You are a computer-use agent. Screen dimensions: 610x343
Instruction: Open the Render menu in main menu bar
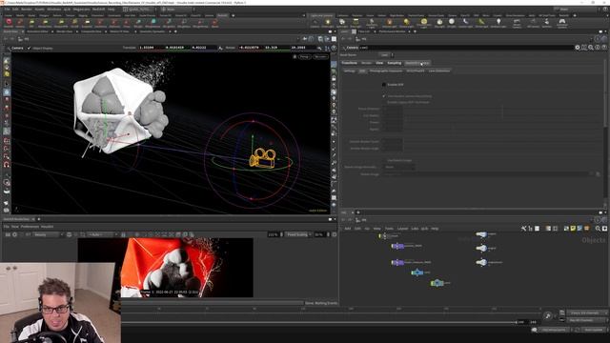click(x=27, y=9)
